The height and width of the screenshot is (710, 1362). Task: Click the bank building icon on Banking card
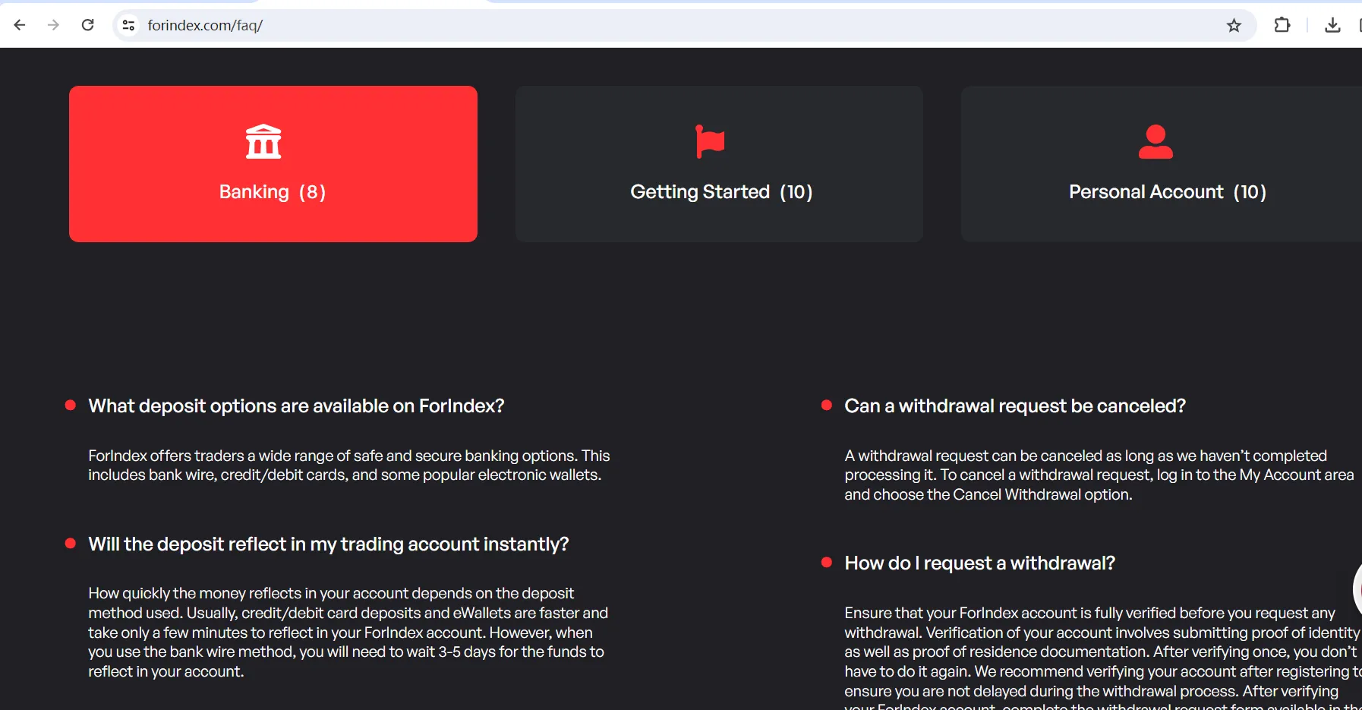pos(263,141)
